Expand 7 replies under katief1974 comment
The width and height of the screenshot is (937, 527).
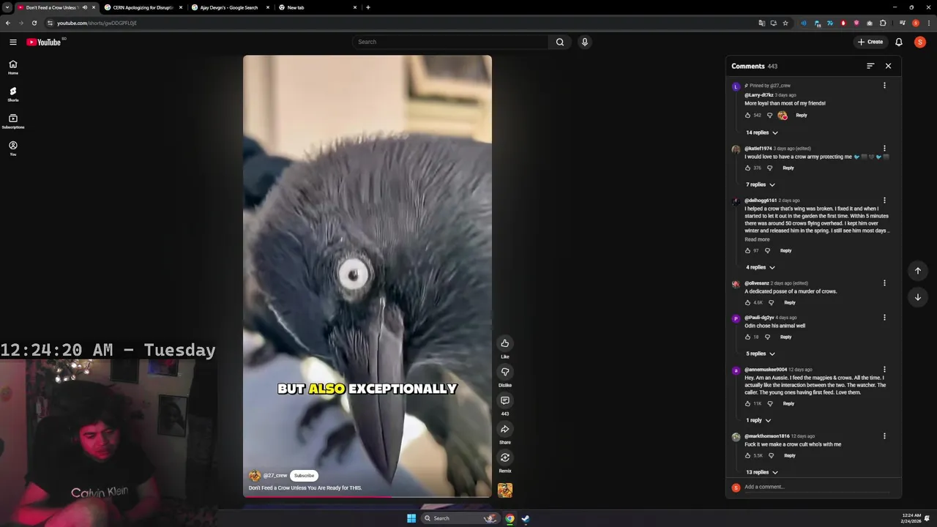click(760, 184)
